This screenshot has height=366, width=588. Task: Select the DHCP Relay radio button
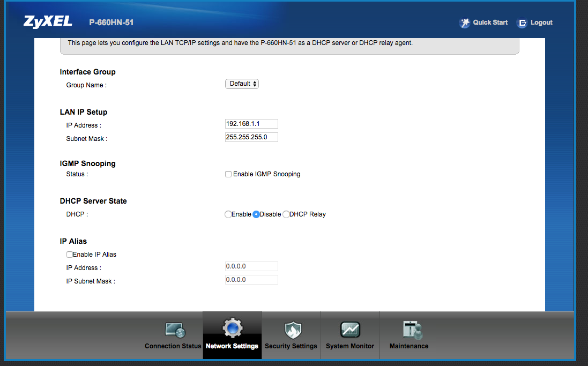(286, 214)
